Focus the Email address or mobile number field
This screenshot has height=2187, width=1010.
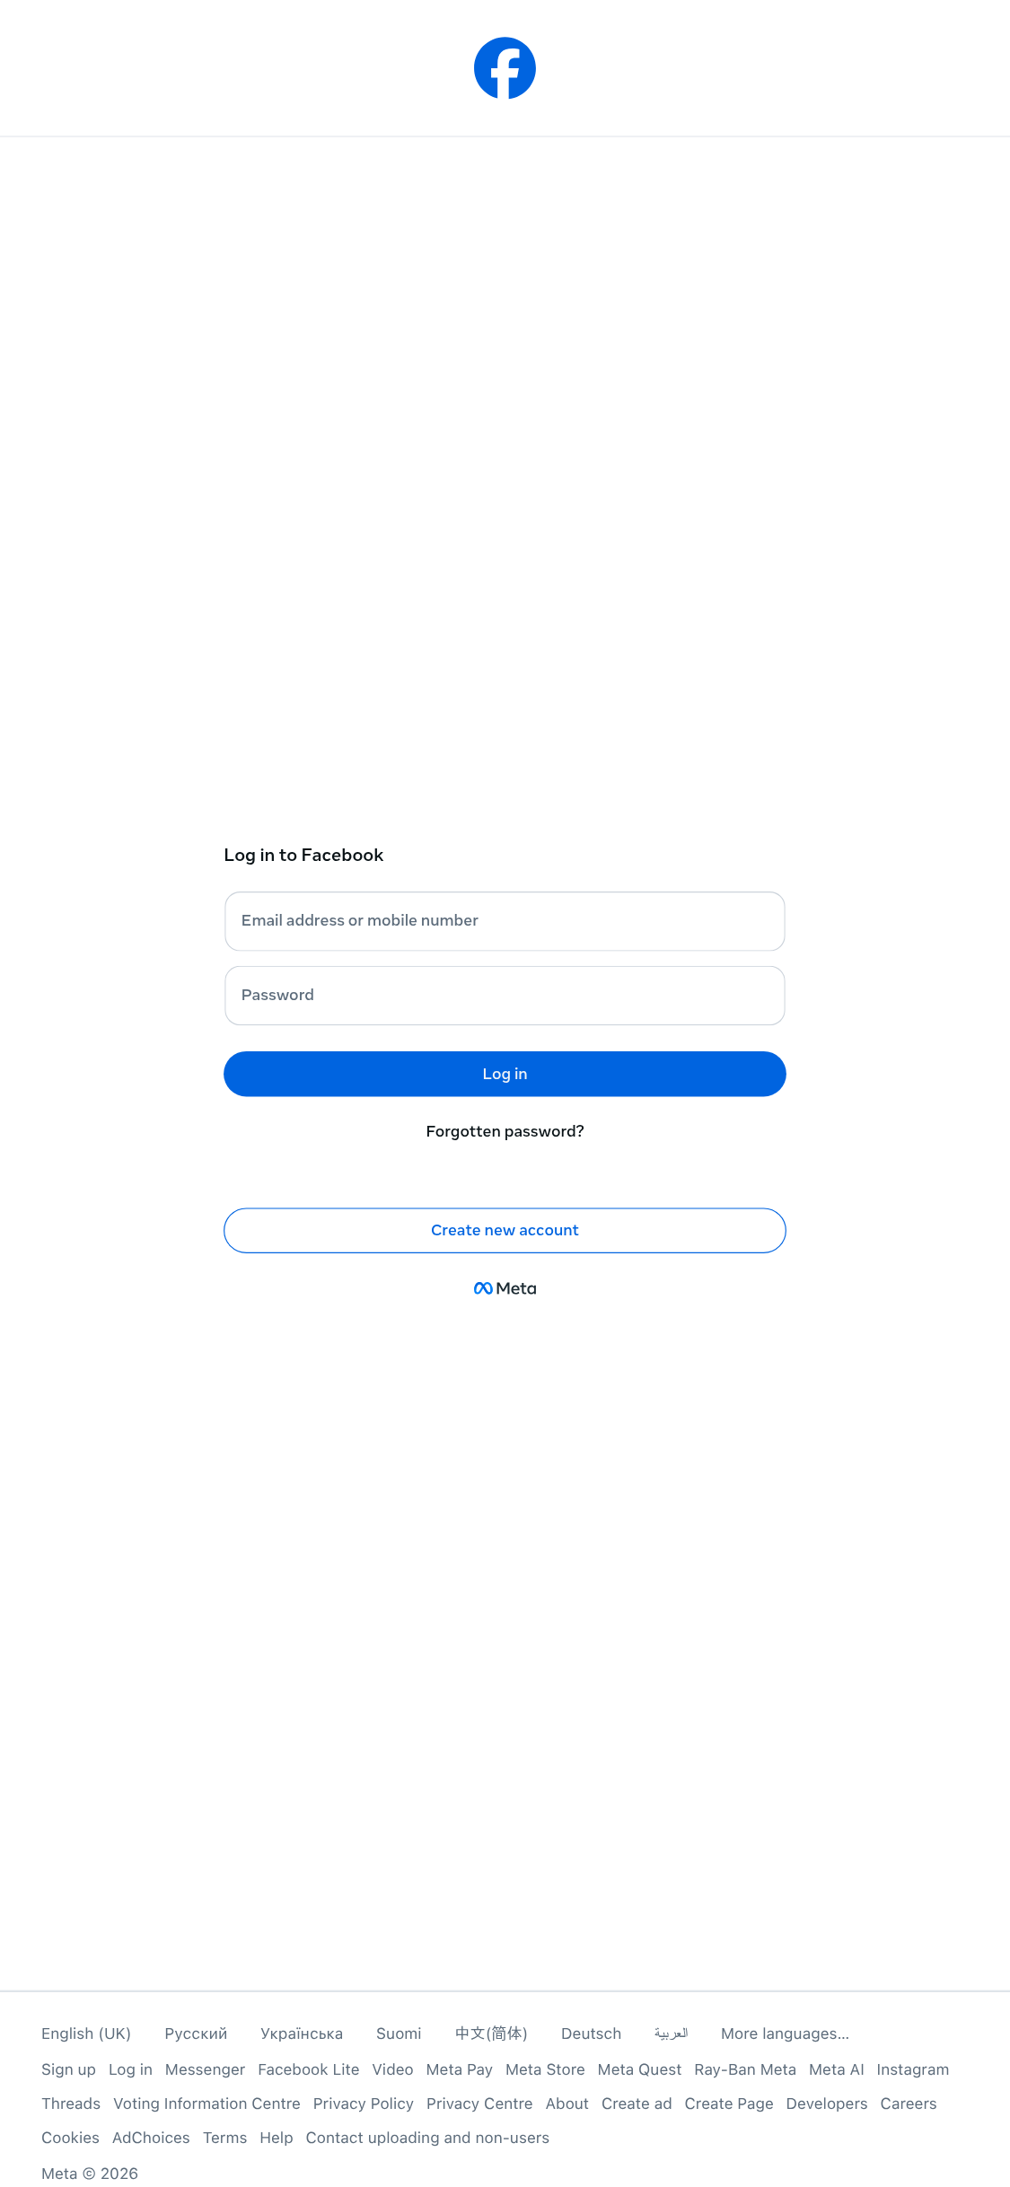pyautogui.click(x=505, y=921)
